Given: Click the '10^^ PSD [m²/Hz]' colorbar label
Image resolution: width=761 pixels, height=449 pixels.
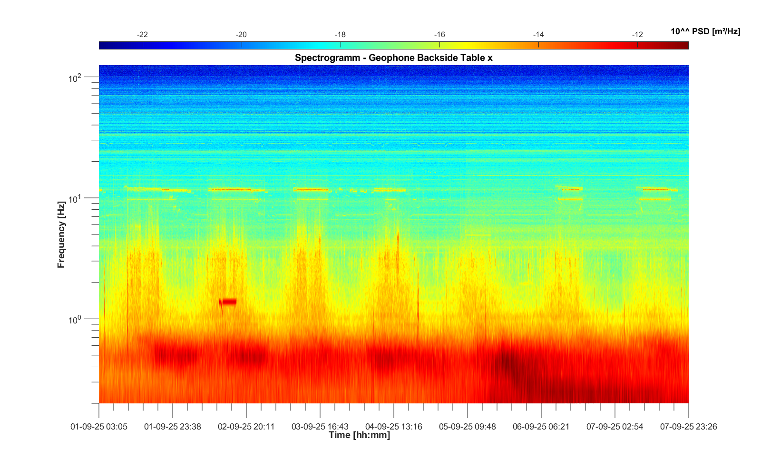Looking at the screenshot, I should [705, 32].
